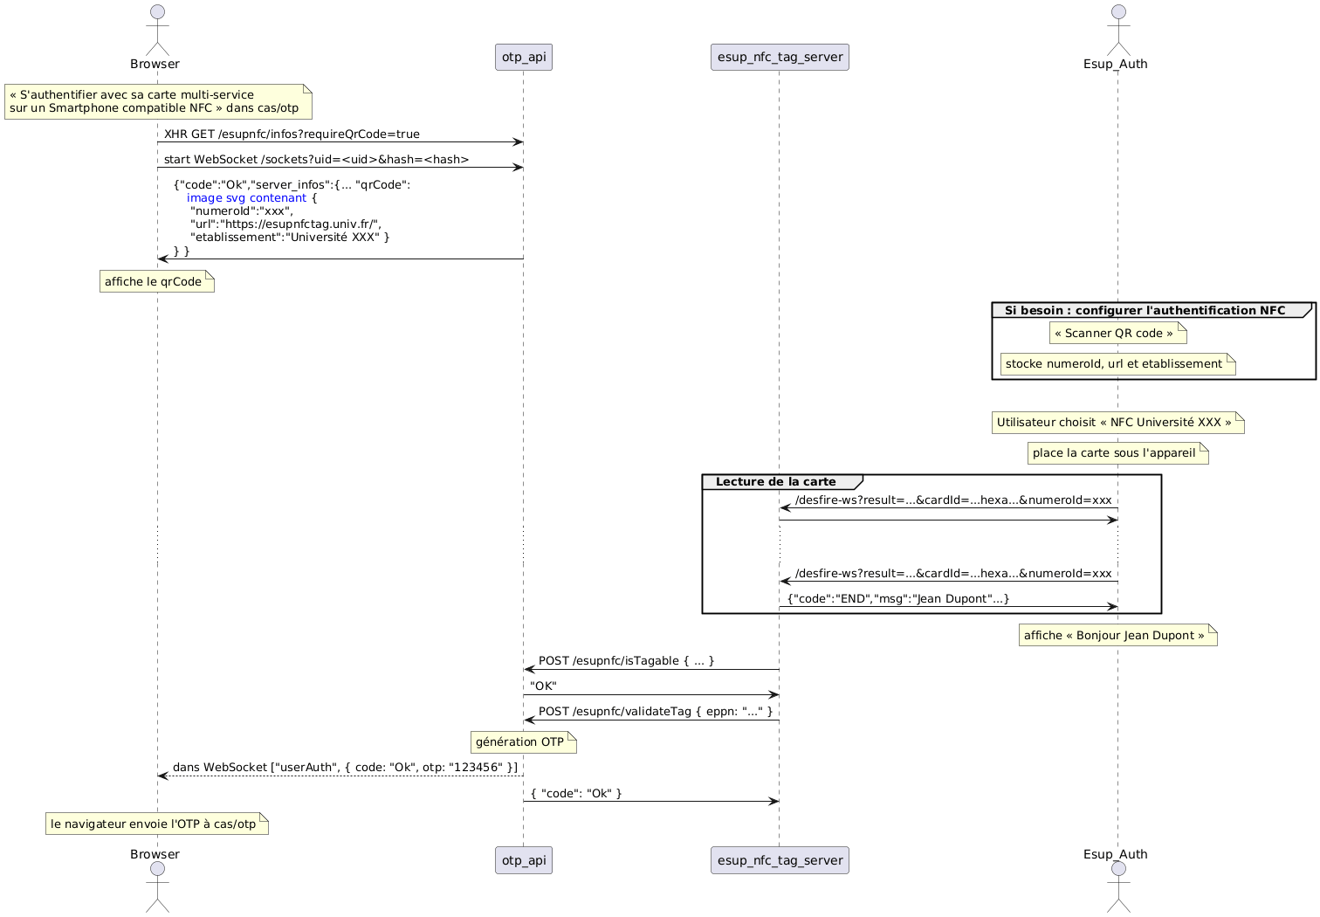Select the 'affiche « Bonjour Jean Dupont »' note
This screenshot has height=917, width=1320.
1117,636
